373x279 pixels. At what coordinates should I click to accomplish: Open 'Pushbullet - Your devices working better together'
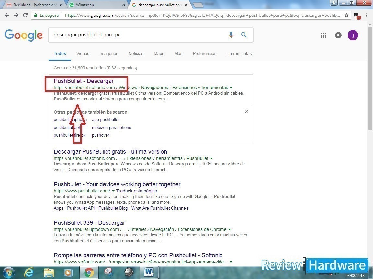(117, 184)
